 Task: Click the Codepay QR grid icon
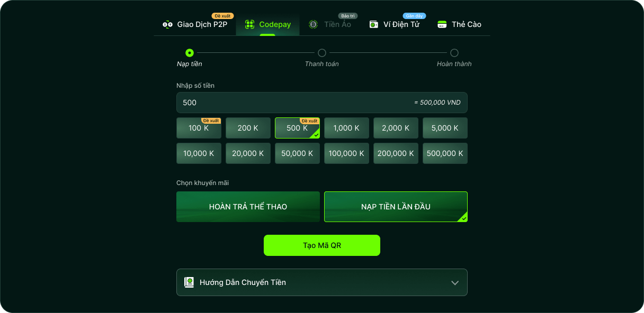[x=249, y=24]
